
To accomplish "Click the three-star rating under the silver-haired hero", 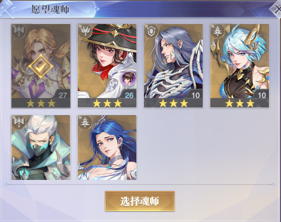I will (174, 103).
